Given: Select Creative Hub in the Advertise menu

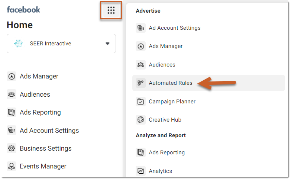Looking at the screenshot, I should 165,120.
